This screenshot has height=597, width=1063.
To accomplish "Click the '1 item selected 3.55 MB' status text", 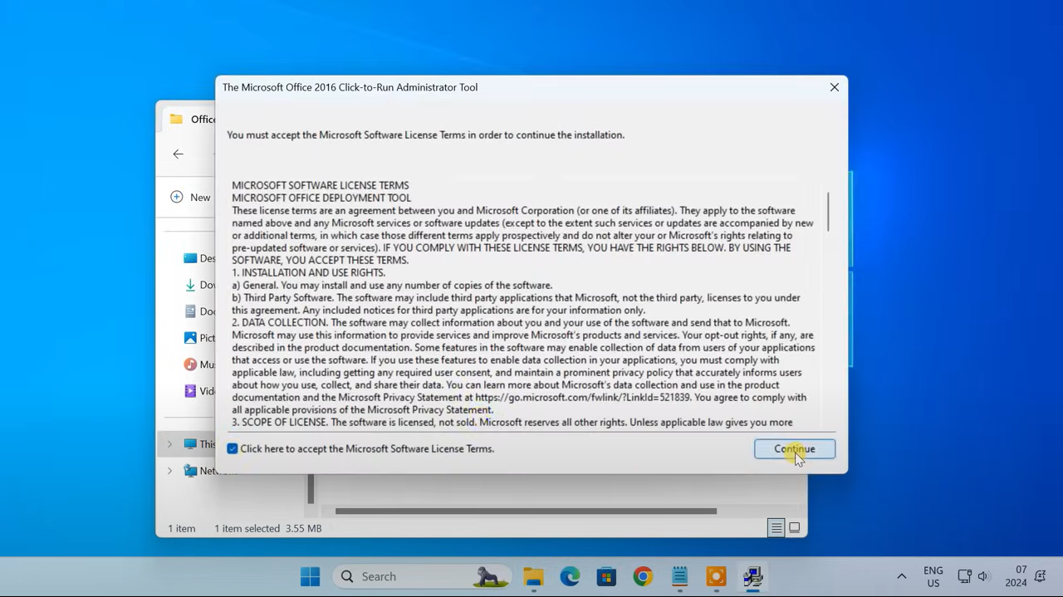I will pyautogui.click(x=268, y=528).
